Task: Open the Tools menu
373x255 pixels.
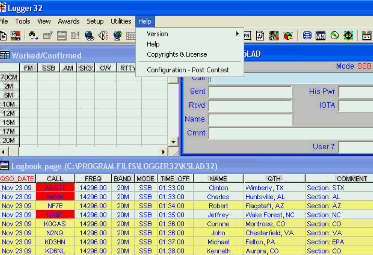Action: click(22, 21)
